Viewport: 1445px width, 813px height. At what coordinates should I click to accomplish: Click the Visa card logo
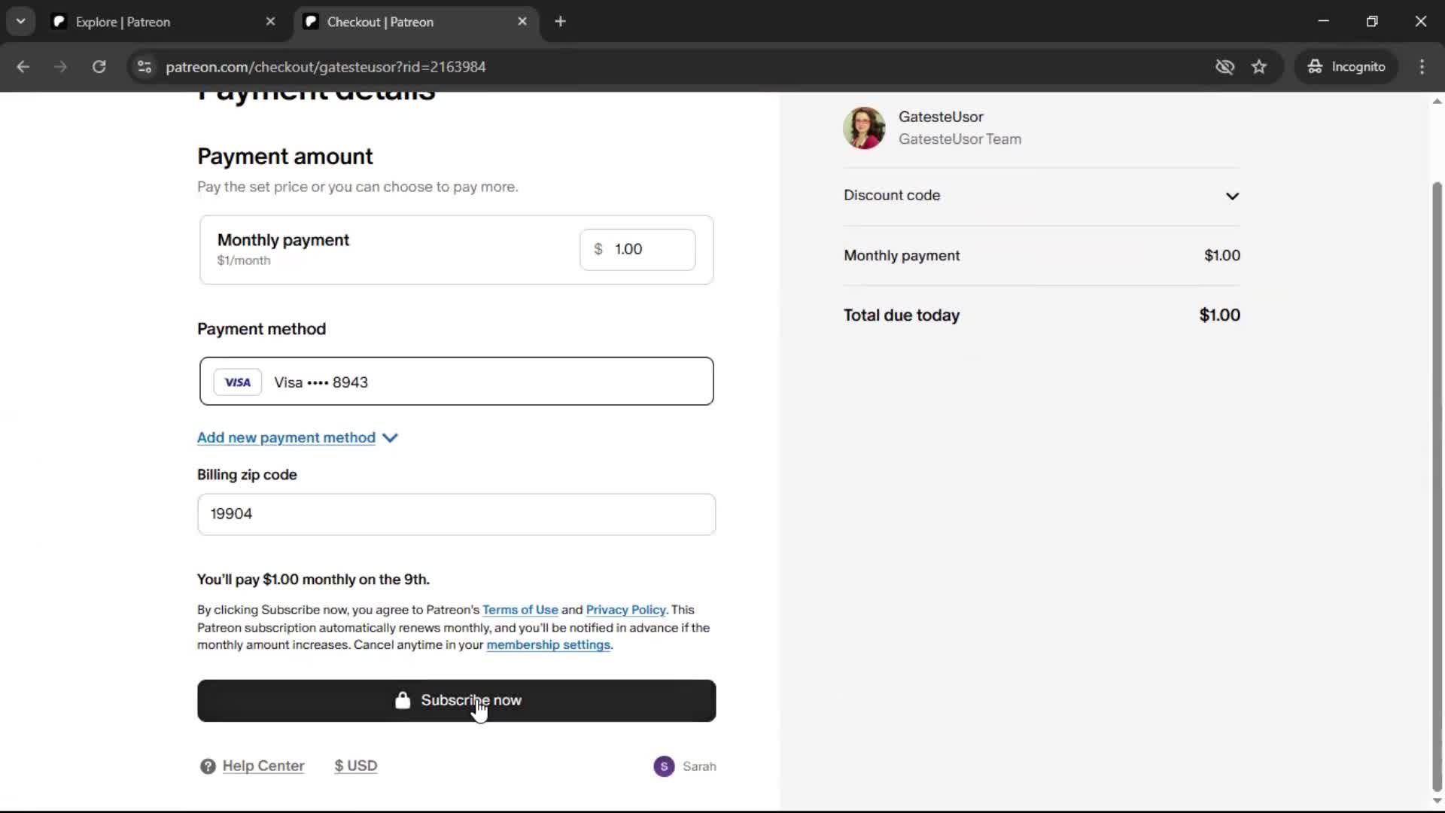click(x=238, y=382)
